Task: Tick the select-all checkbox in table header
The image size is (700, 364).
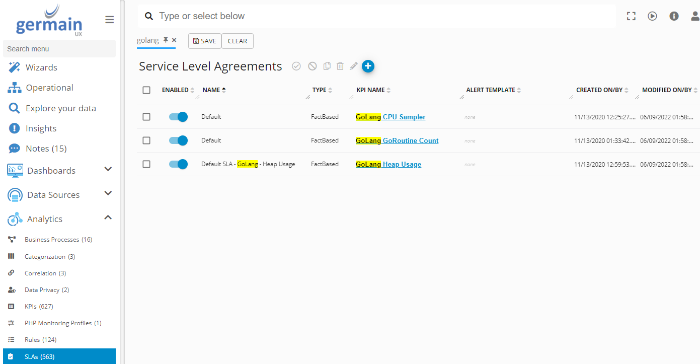Action: (x=146, y=90)
